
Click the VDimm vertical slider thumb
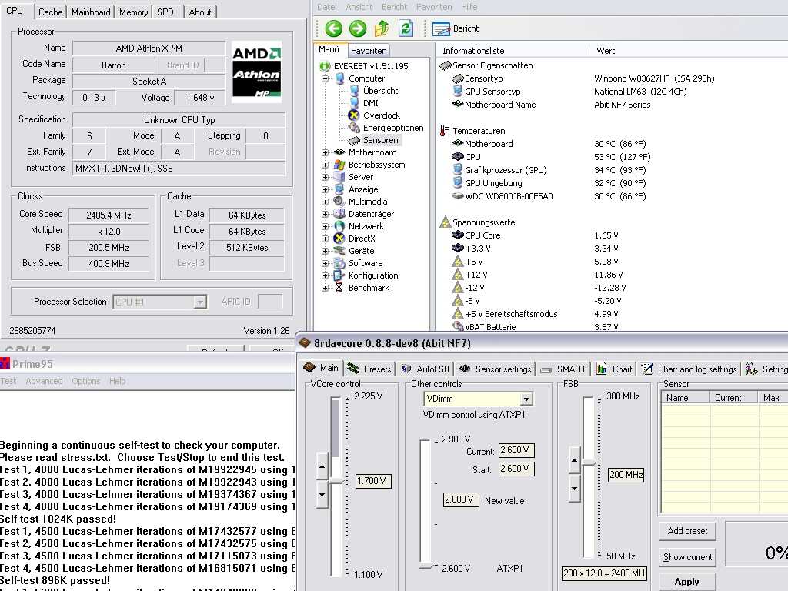pos(426,566)
